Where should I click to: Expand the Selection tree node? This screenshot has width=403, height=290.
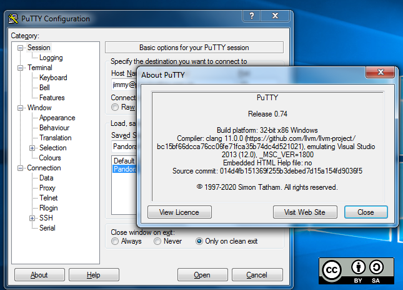tap(32, 148)
